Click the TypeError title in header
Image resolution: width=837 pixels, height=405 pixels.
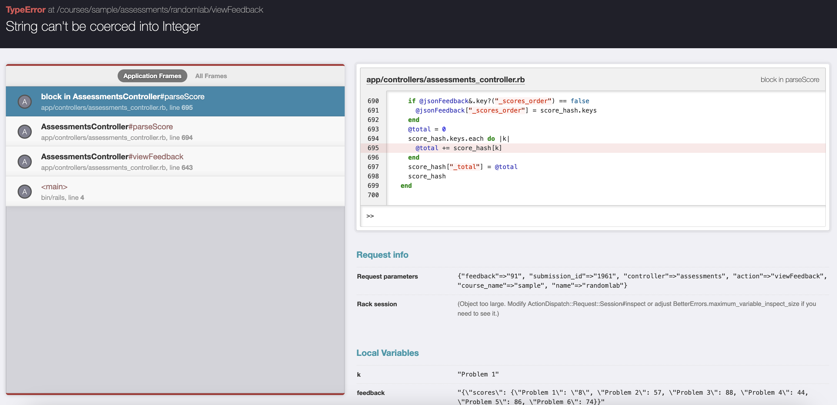[25, 10]
